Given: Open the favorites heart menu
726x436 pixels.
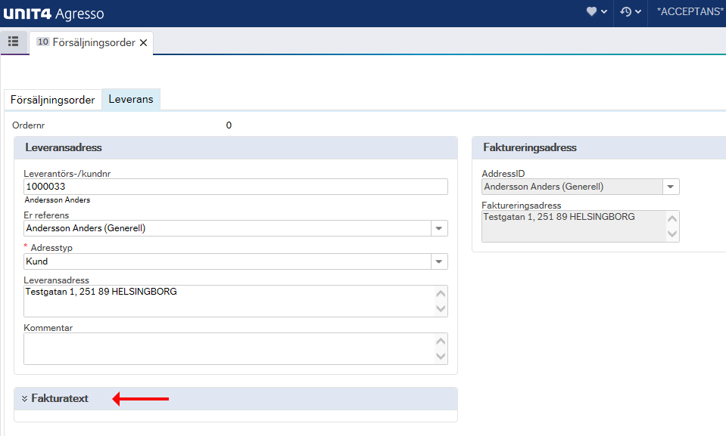Looking at the screenshot, I should click(597, 11).
